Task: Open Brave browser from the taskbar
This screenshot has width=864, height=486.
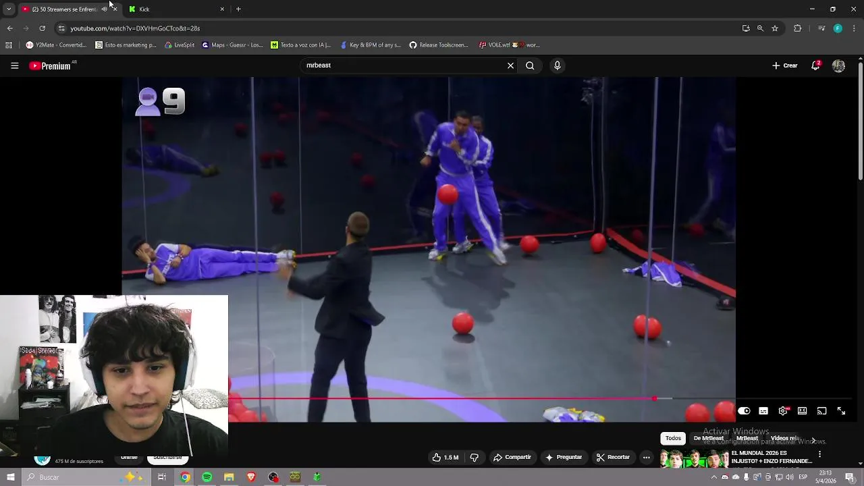Action: [x=251, y=477]
